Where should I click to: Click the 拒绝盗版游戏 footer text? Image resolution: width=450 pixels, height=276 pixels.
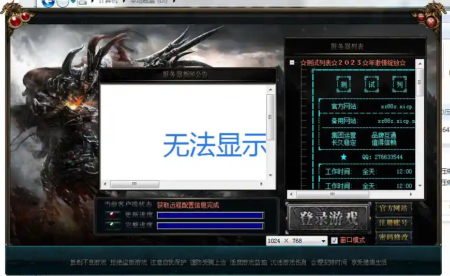128,262
